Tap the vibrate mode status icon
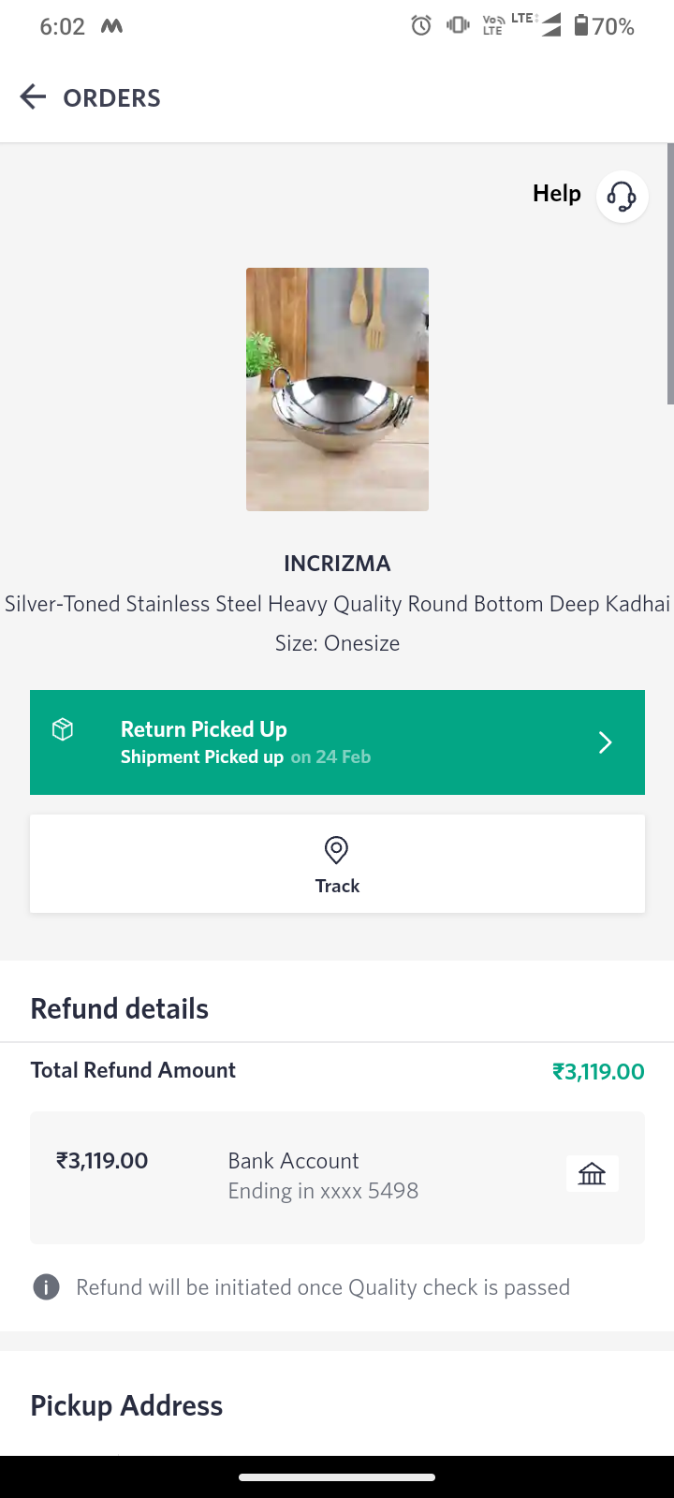The image size is (674, 1498). [458, 25]
